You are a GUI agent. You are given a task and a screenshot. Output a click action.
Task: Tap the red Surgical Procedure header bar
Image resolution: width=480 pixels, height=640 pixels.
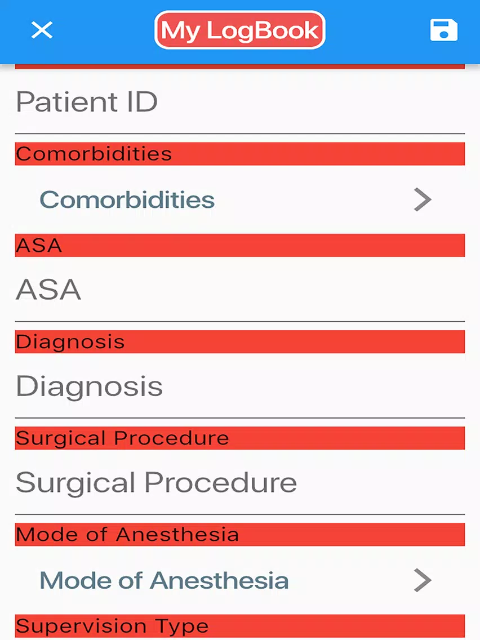coord(239,438)
